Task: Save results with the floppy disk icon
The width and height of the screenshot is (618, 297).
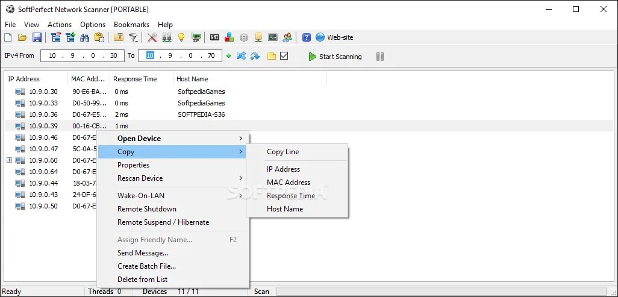Action: point(37,37)
